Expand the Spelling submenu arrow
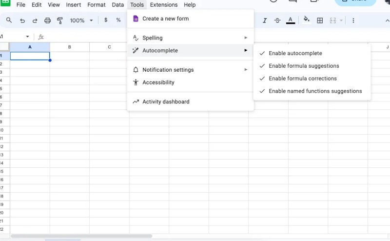Image resolution: width=390 pixels, height=241 pixels. (x=246, y=38)
